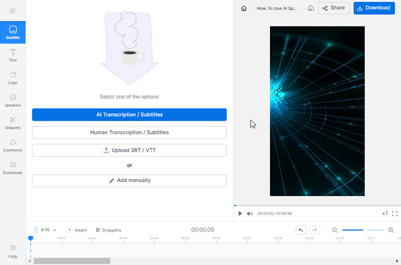Change playback speed ×1
The width and height of the screenshot is (401, 265).
(x=384, y=213)
